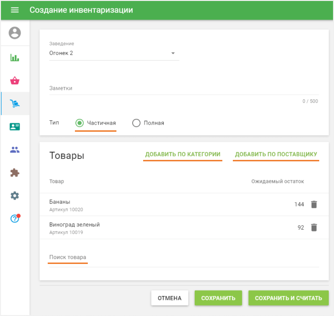Open the puzzle piece add-ons section
Screen dimensions: 334x316
[x=15, y=172]
